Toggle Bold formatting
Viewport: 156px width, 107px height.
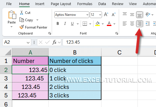point(58,23)
